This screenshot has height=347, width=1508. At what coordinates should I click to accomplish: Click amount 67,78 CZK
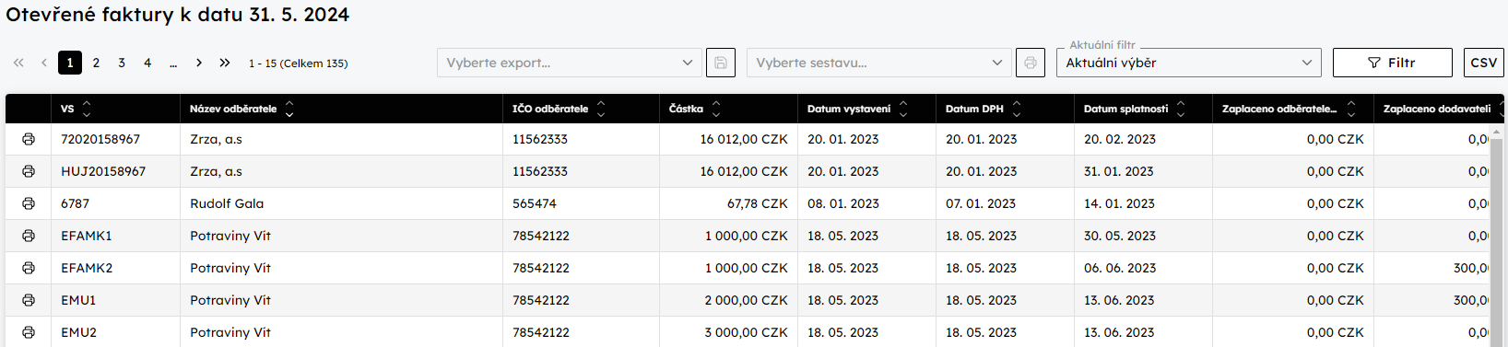[757, 203]
